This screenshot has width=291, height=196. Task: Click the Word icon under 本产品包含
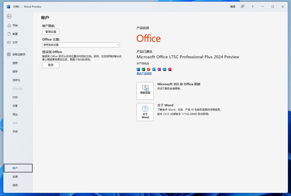point(138,69)
